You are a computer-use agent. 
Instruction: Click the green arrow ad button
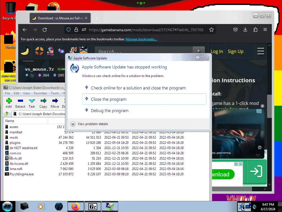(256, 171)
